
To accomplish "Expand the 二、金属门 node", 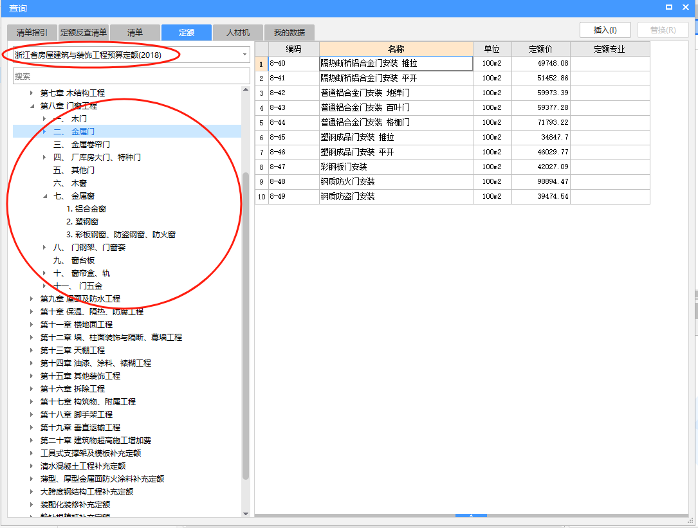I will (x=44, y=132).
